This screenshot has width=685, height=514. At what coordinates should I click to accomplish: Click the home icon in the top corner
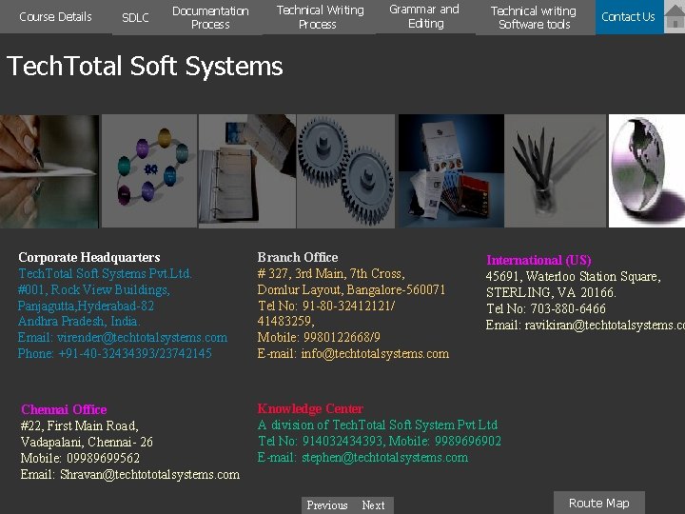pos(675,16)
